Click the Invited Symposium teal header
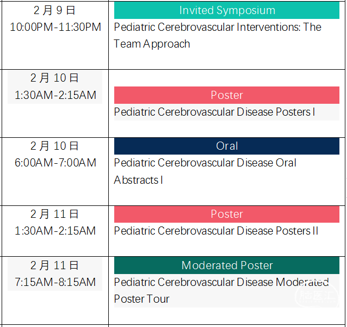347x327 pixels. click(x=227, y=10)
